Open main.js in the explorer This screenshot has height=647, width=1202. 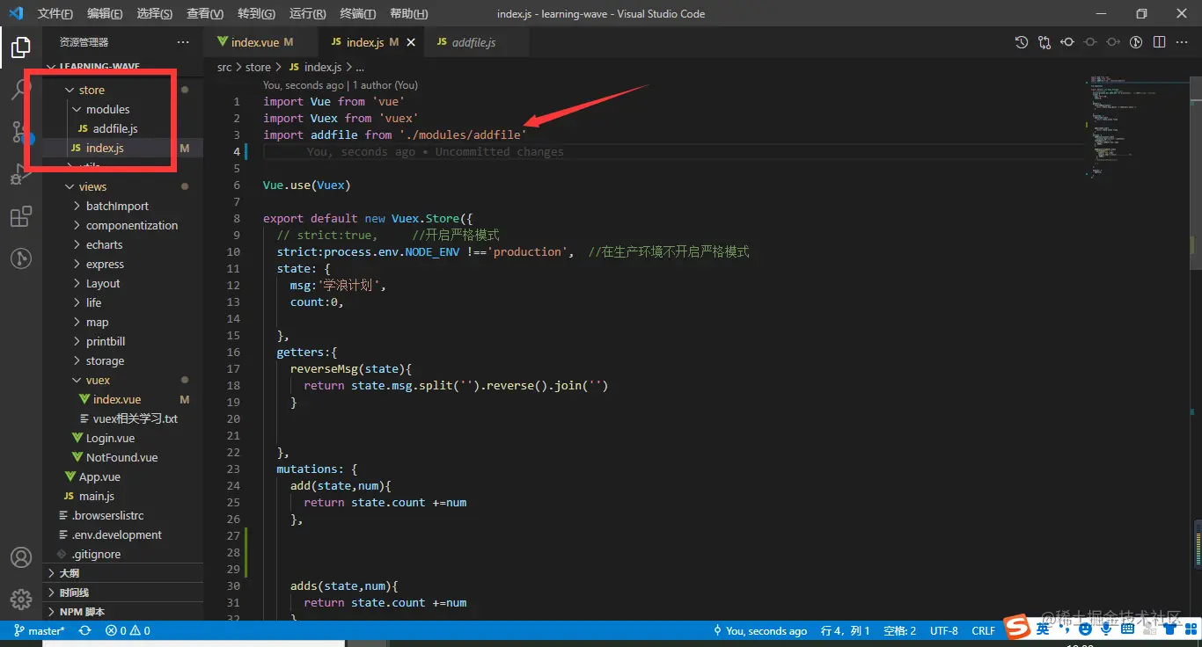97,496
